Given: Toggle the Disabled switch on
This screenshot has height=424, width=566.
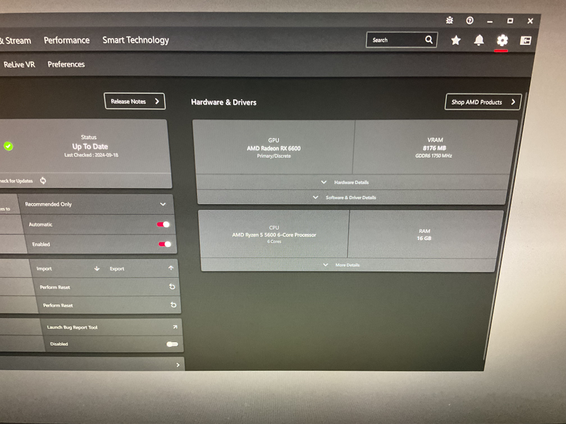Looking at the screenshot, I should tap(172, 344).
